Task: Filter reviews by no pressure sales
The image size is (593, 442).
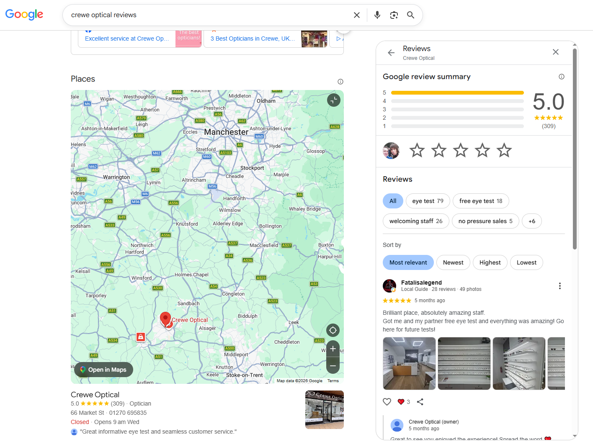Action: (x=485, y=221)
